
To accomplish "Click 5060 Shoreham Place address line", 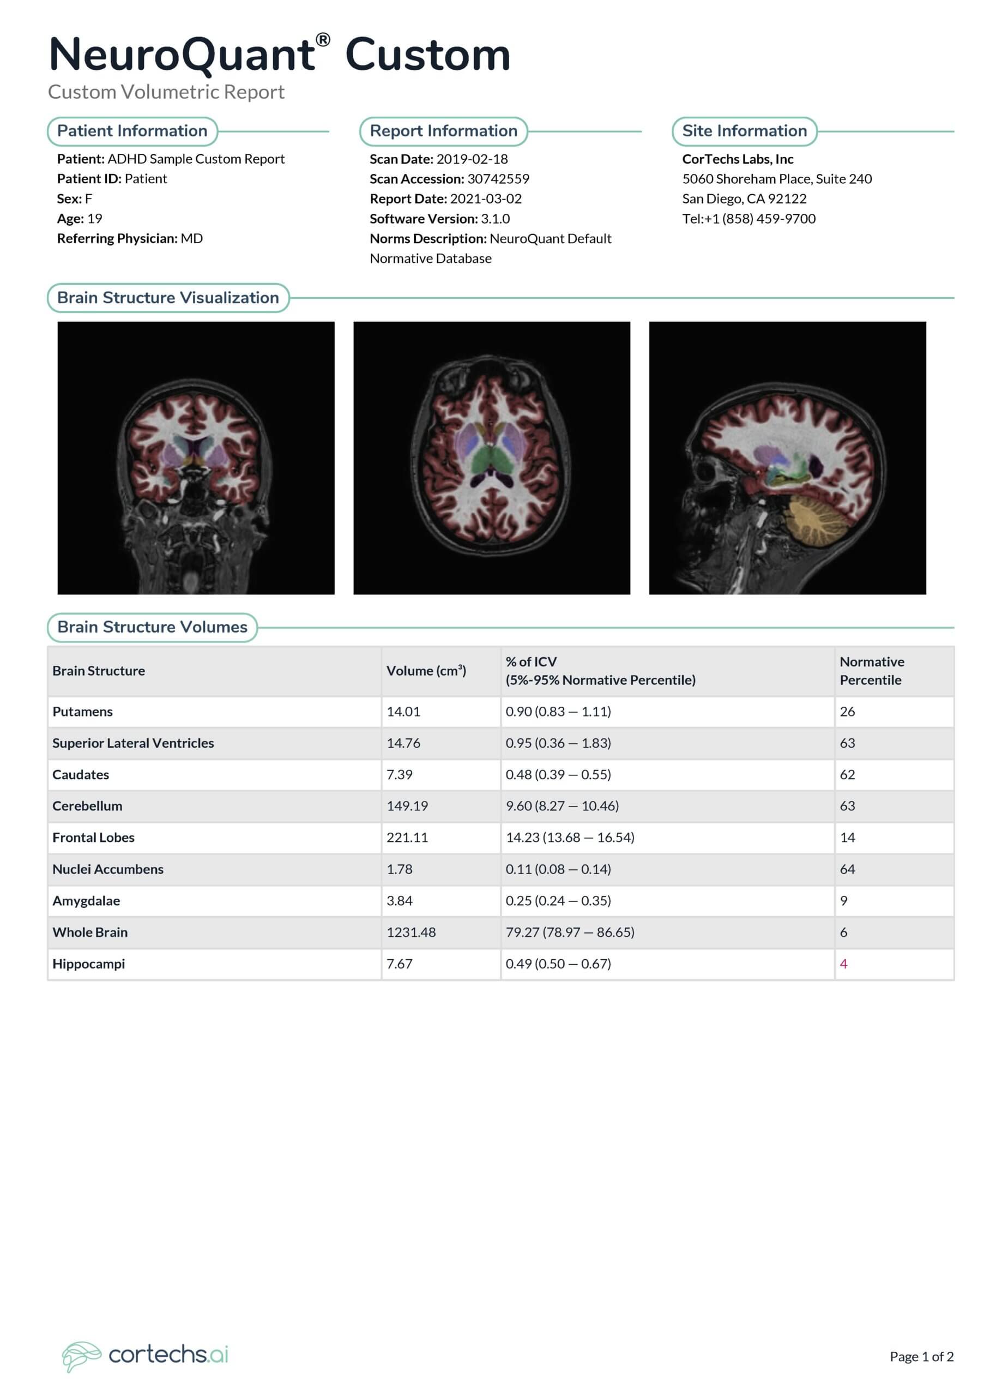I will click(x=777, y=178).
